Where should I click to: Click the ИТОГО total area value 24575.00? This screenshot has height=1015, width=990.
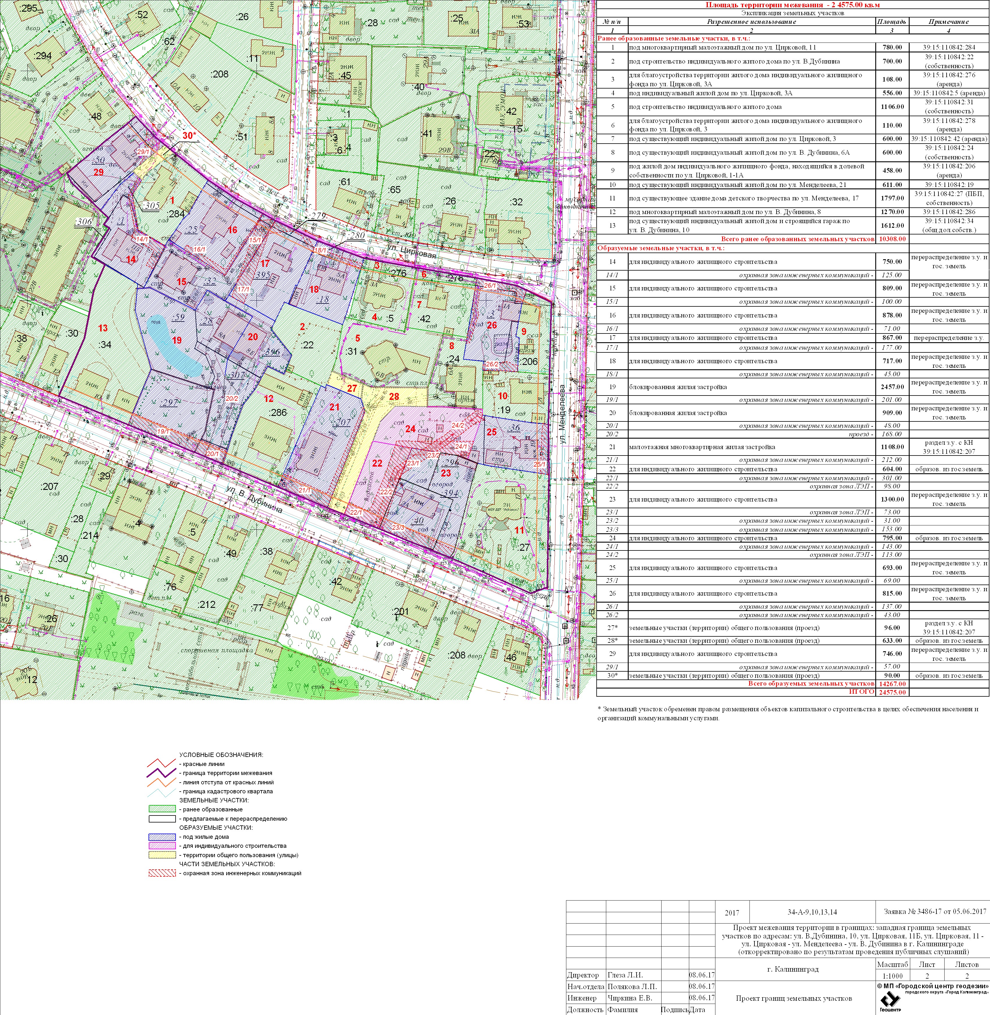tap(892, 692)
